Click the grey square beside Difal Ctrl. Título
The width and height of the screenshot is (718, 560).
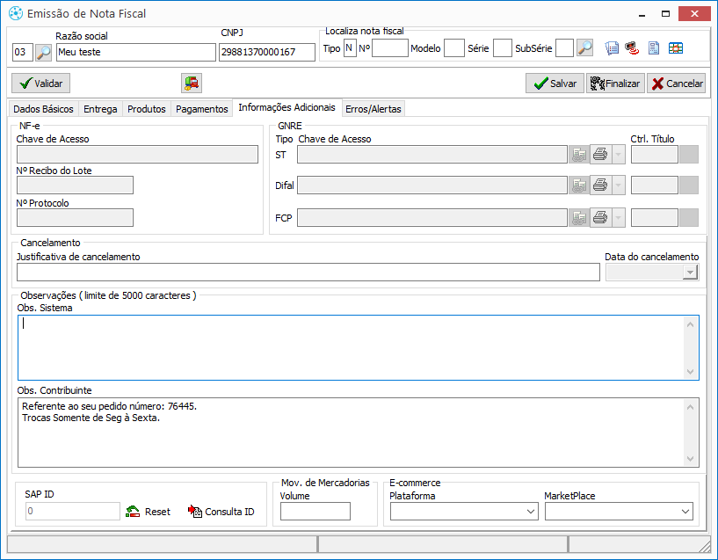(689, 185)
